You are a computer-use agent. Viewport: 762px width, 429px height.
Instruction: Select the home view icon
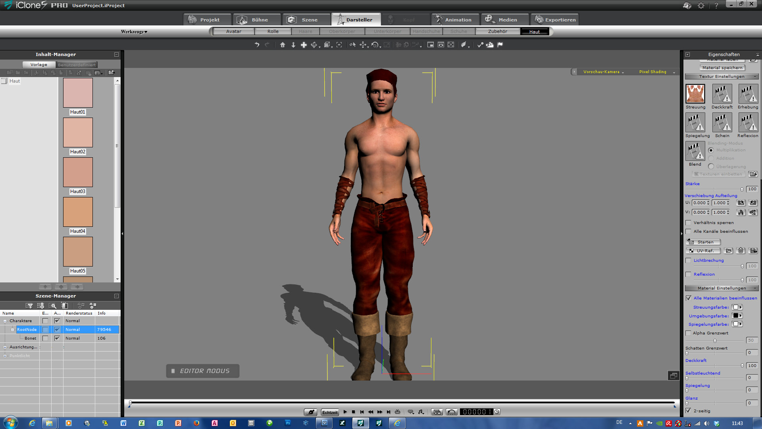coord(283,45)
